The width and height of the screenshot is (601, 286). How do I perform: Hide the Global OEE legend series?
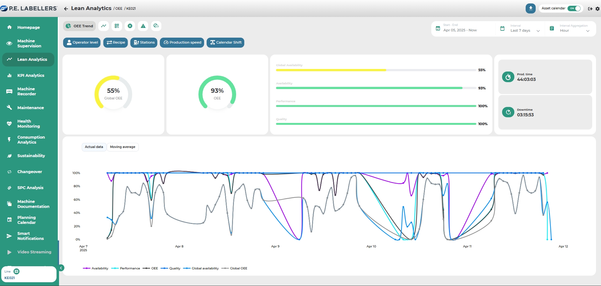pyautogui.click(x=235, y=268)
